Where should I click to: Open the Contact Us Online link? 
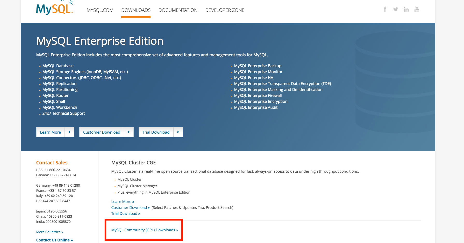pyautogui.click(x=54, y=240)
